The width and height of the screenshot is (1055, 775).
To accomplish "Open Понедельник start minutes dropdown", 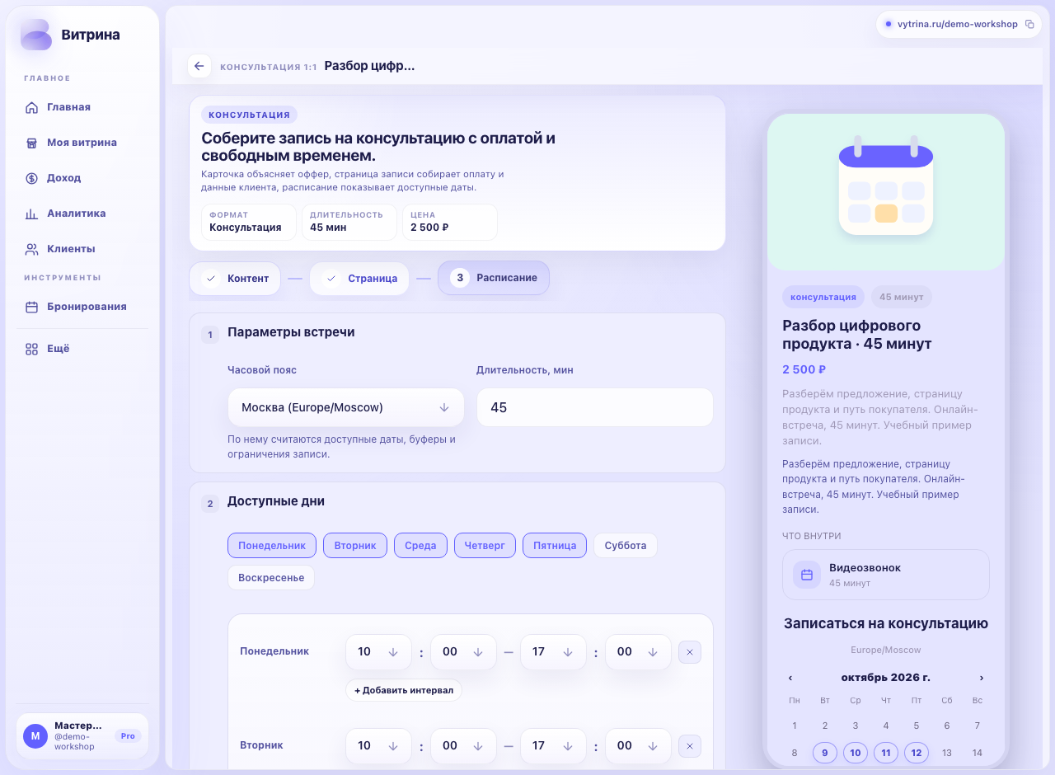I will point(463,652).
